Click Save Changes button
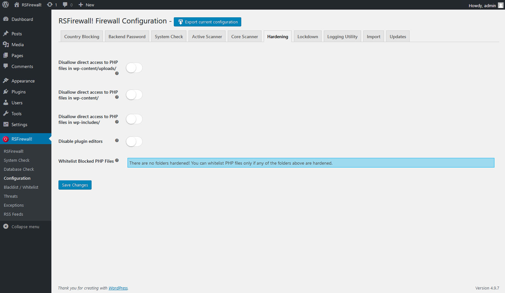 tap(75, 185)
